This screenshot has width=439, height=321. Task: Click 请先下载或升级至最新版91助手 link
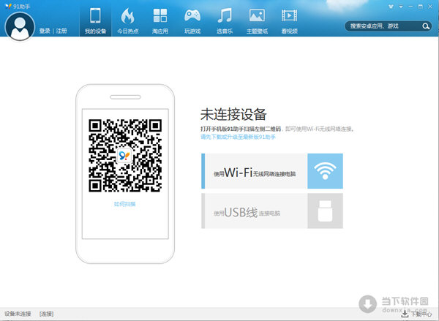(x=238, y=137)
